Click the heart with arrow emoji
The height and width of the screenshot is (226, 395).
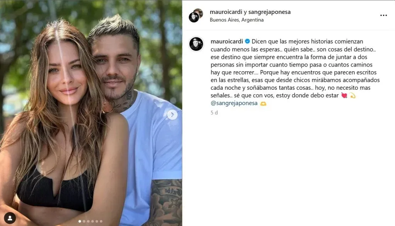(344, 95)
